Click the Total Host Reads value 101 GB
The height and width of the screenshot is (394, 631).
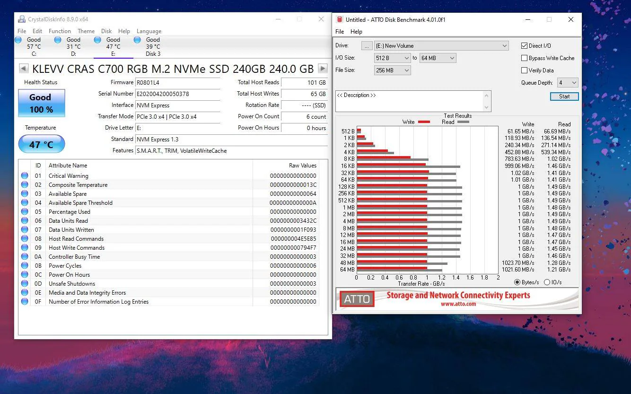pyautogui.click(x=304, y=83)
